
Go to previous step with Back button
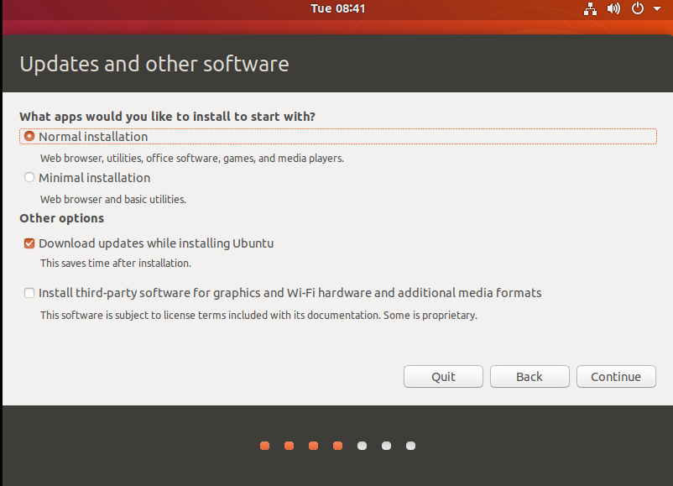(x=530, y=376)
